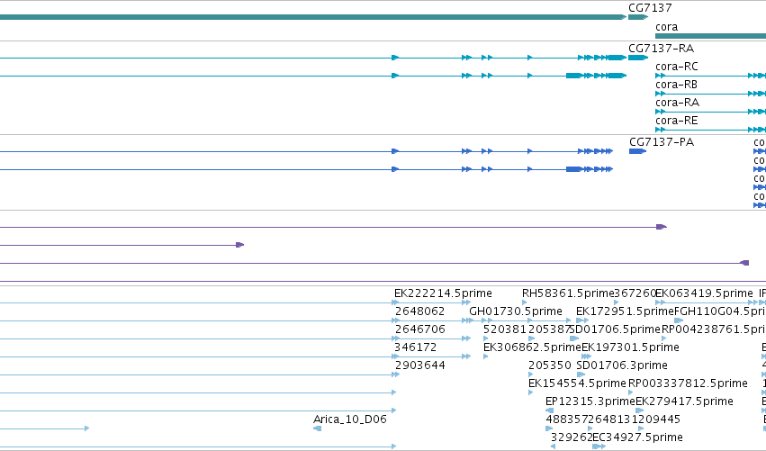The width and height of the screenshot is (766, 451).
Task: Click the cora-RE transcript label
Action: 676,121
